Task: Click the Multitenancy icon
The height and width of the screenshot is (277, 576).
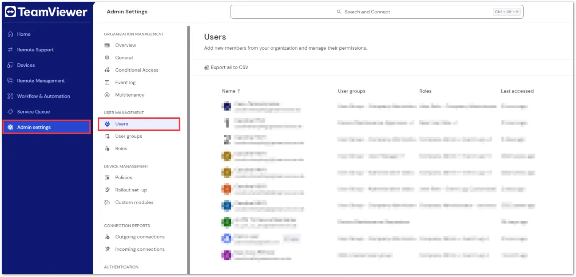Action: pyautogui.click(x=107, y=95)
